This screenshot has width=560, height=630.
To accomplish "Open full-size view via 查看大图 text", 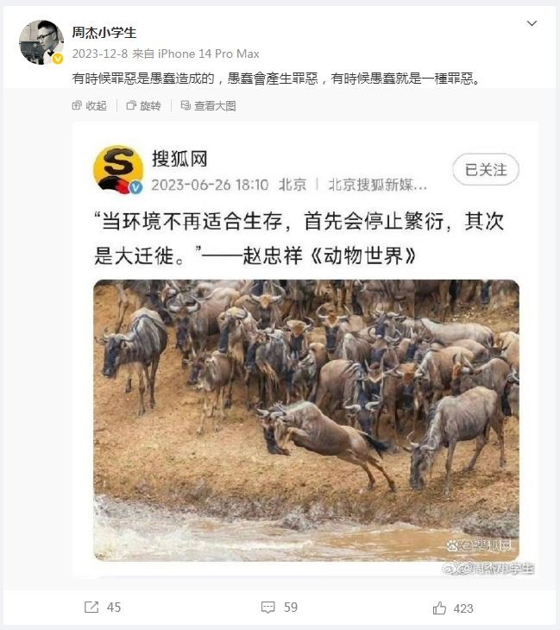I will [215, 106].
